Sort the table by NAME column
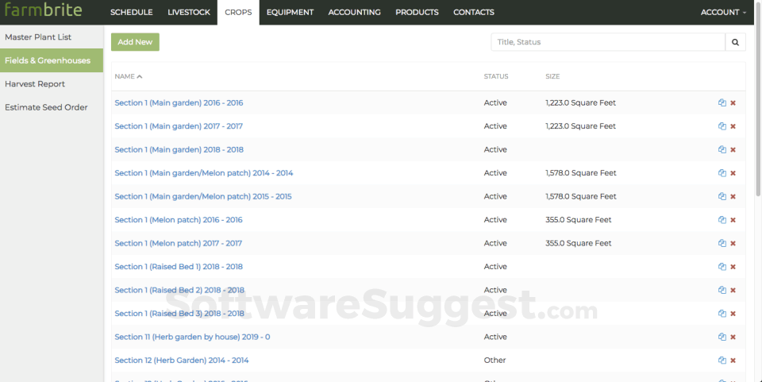This screenshot has width=762, height=382. [129, 76]
